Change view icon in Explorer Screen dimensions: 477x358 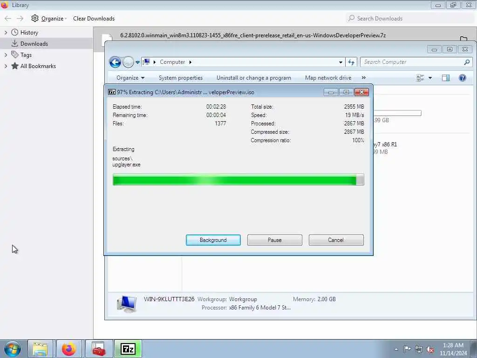click(420, 78)
